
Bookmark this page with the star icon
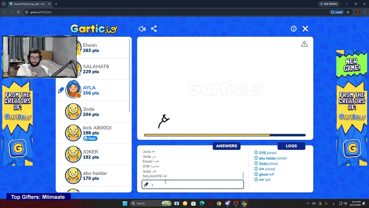[x=348, y=12]
